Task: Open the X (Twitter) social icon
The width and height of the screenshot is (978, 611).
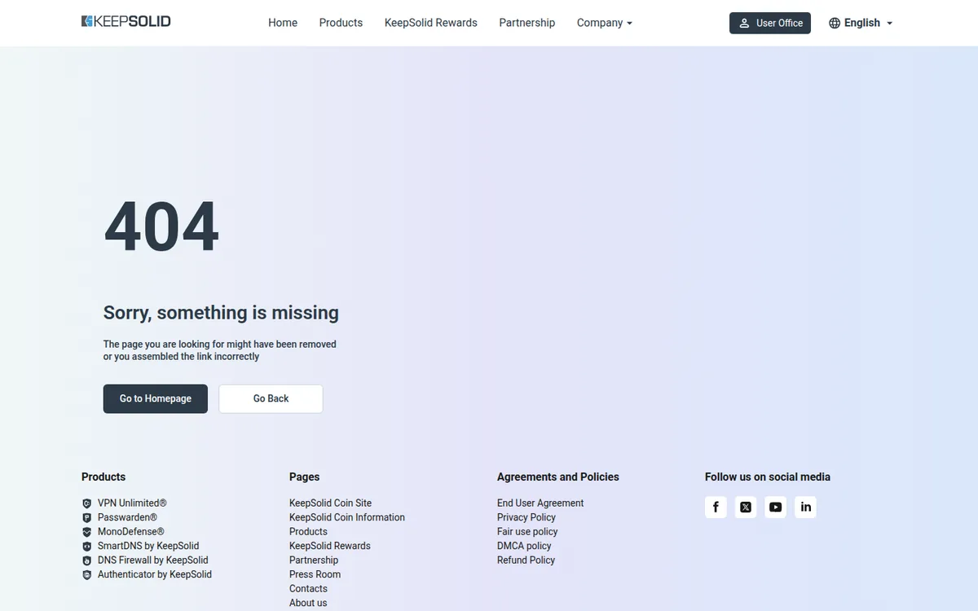Action: coord(746,507)
